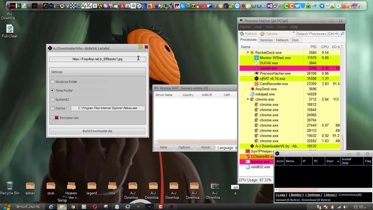373x210 pixels.
Task: Click the download URL input field
Action: coord(97,59)
